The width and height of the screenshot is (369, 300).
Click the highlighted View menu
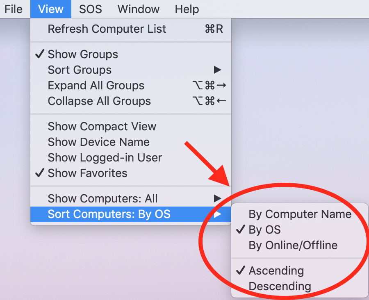click(51, 9)
